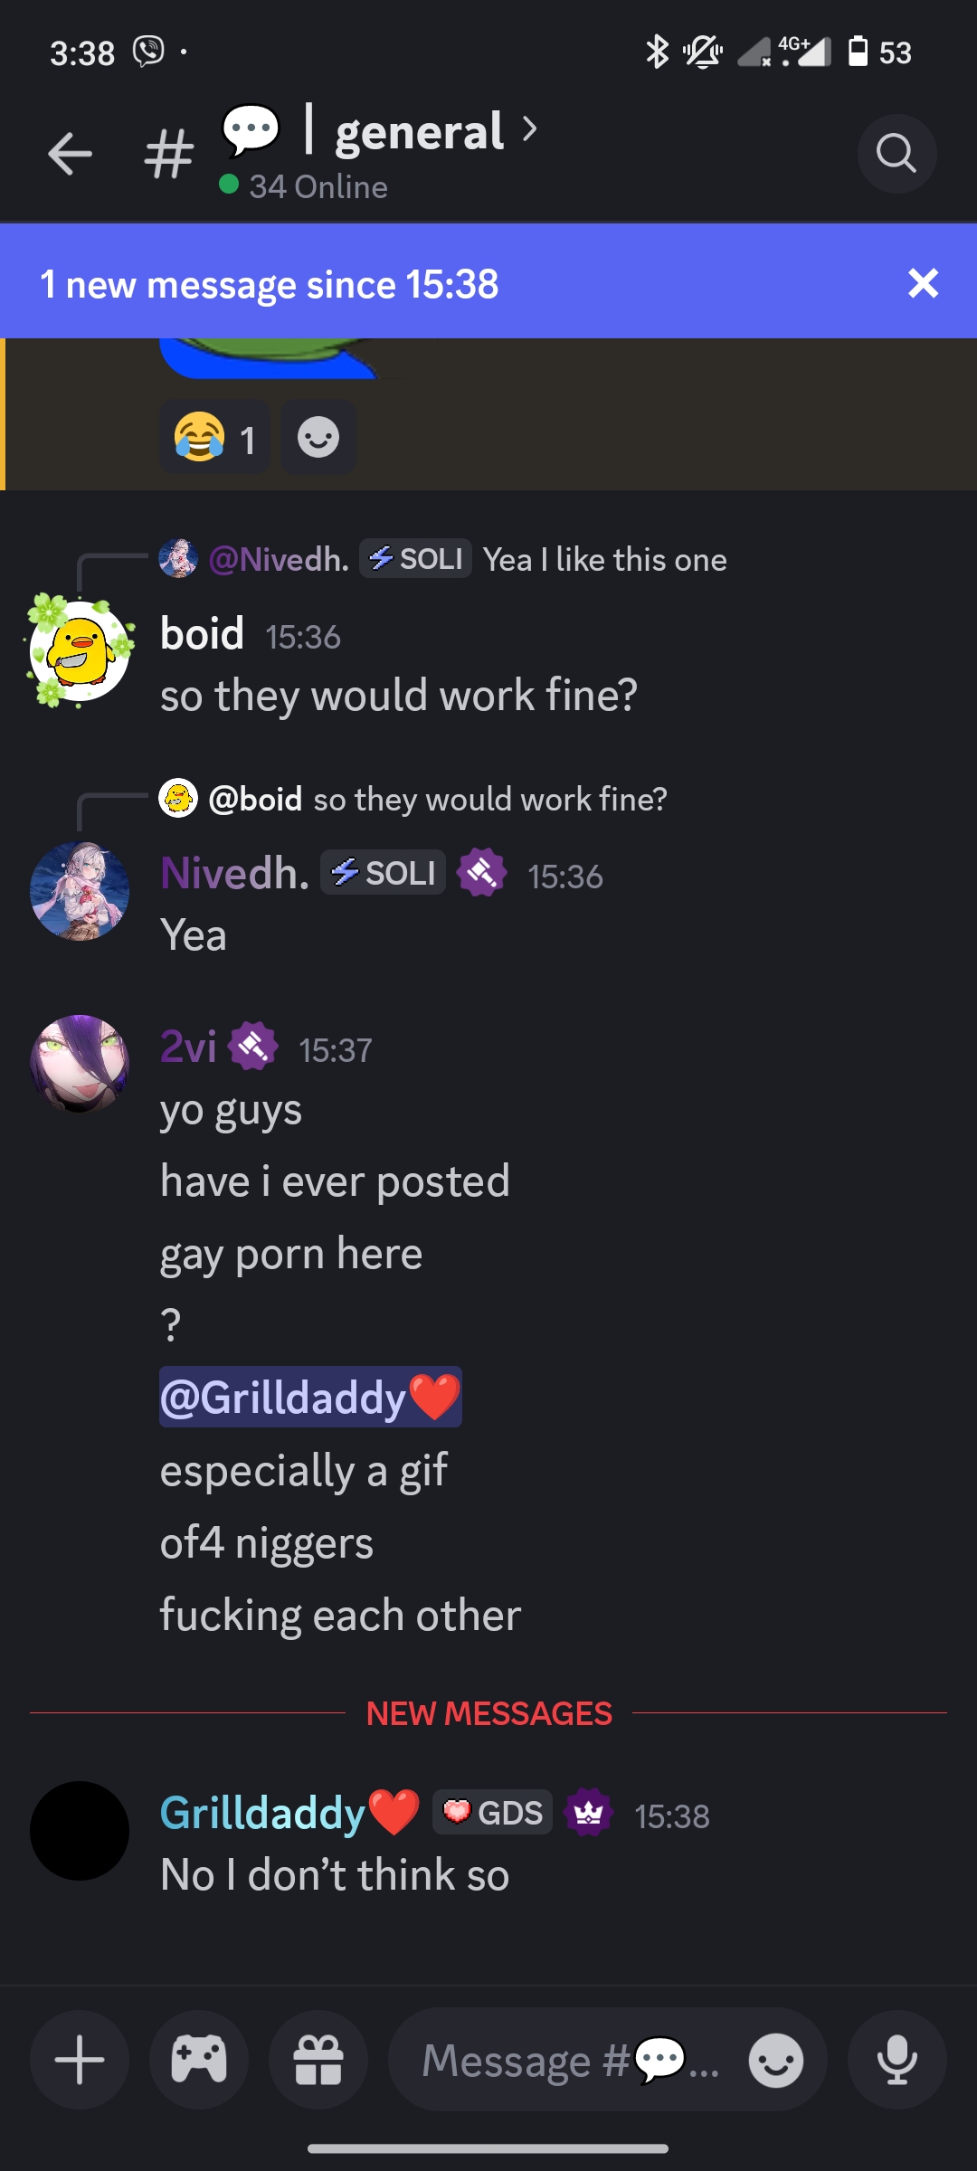
Task: Open the search magnifier icon
Action: tap(896, 154)
